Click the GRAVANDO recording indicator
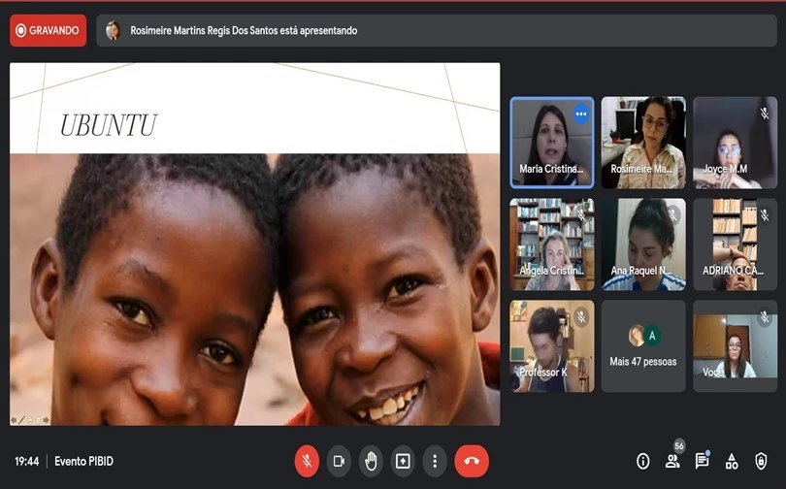The image size is (786, 489). coord(48,31)
